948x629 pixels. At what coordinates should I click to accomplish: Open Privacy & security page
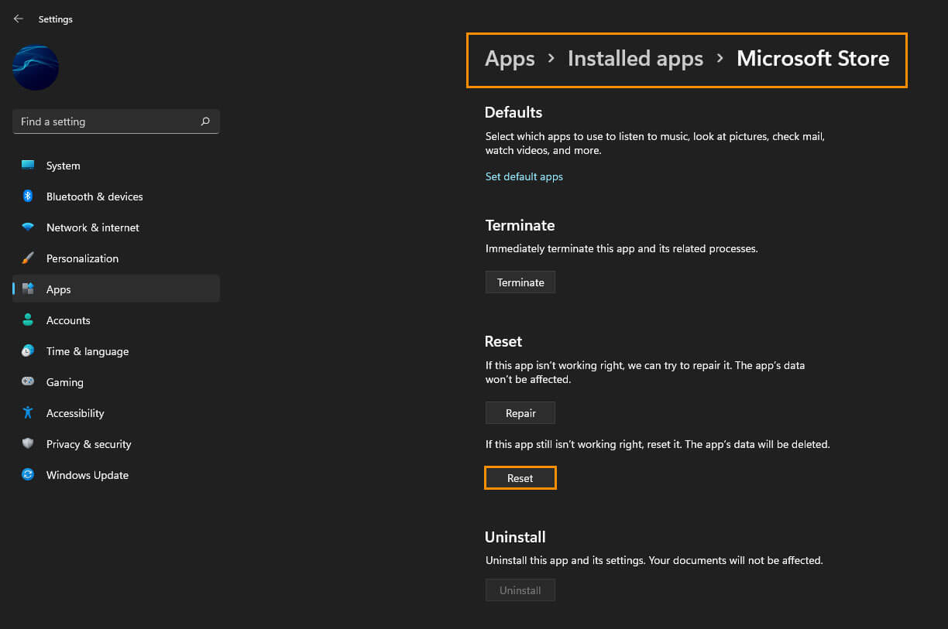(x=88, y=444)
